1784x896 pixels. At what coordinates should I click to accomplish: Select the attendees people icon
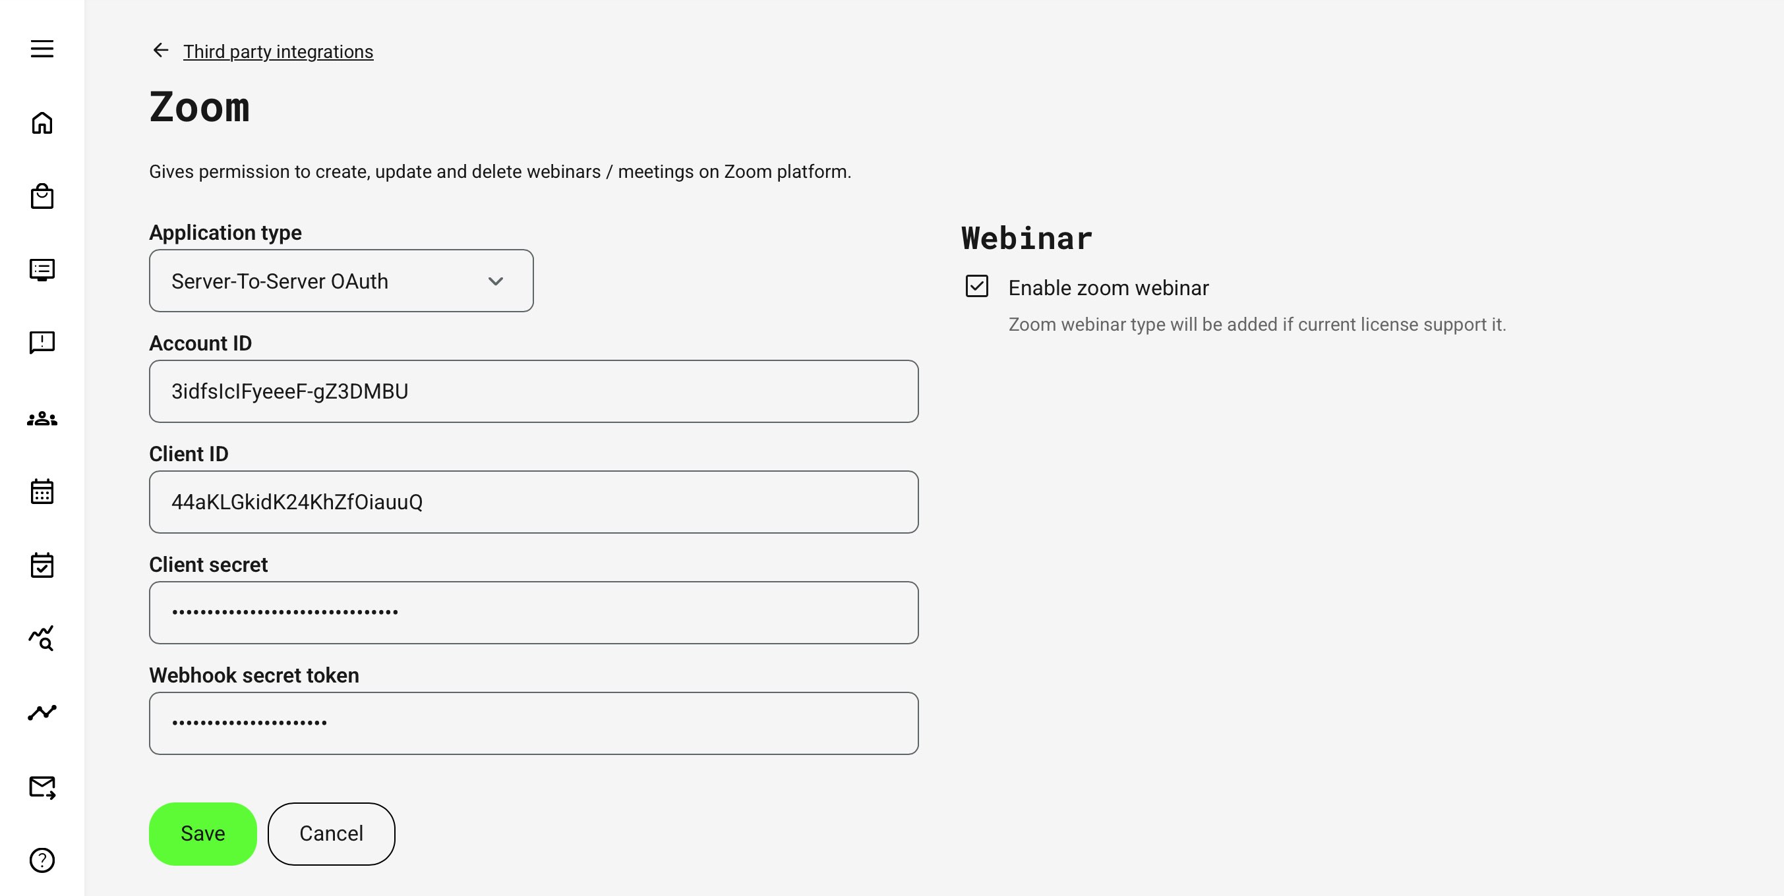(42, 416)
